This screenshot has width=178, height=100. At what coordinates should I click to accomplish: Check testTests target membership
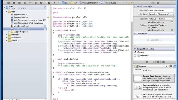(135, 56)
